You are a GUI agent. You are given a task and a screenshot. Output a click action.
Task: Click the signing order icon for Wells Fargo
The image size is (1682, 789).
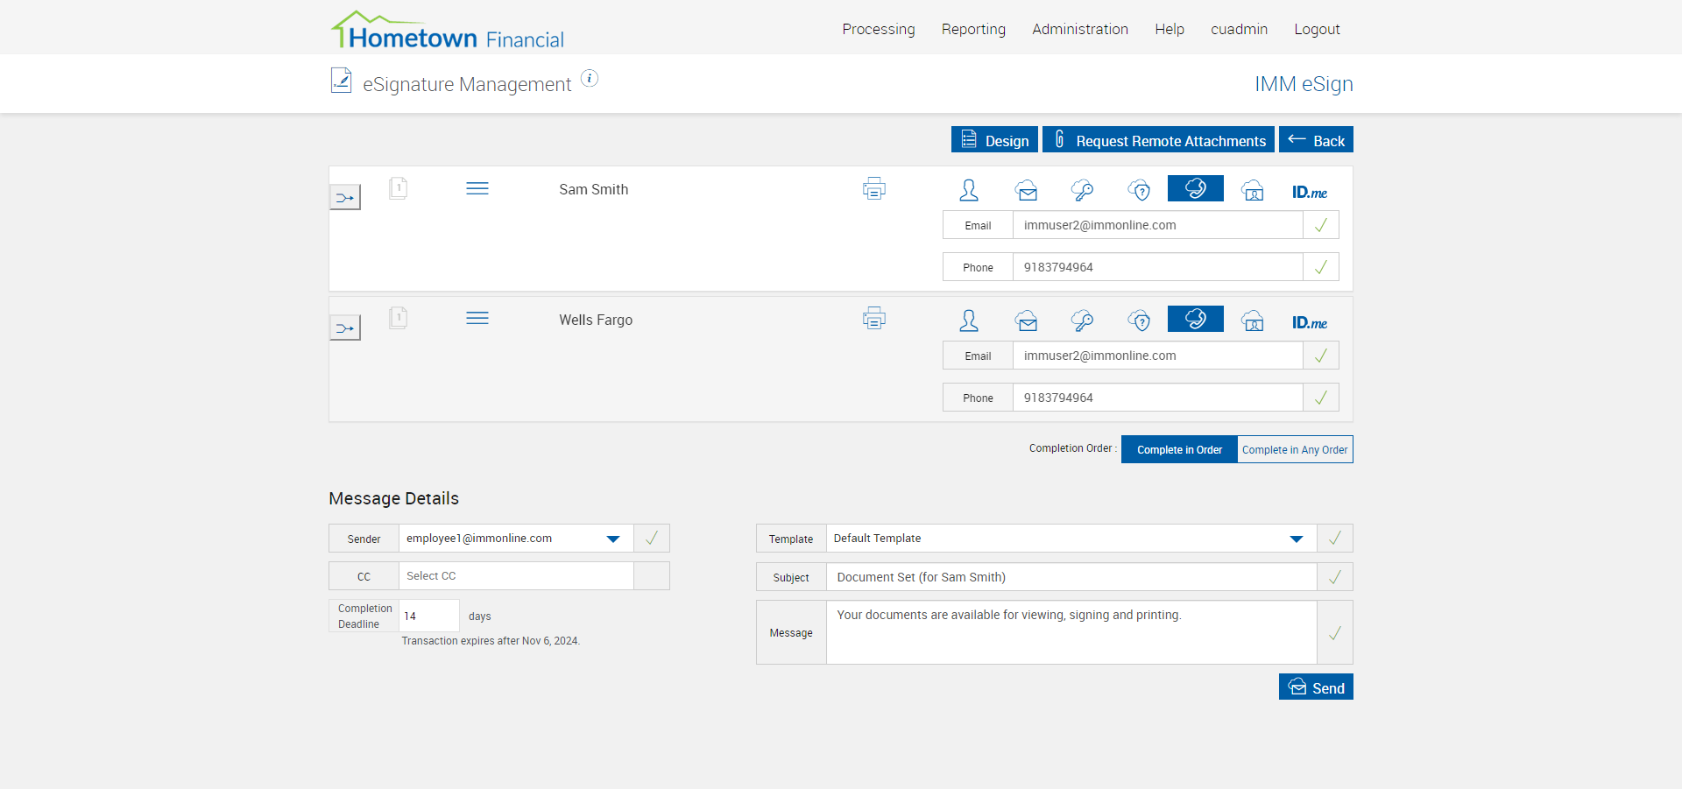(345, 328)
